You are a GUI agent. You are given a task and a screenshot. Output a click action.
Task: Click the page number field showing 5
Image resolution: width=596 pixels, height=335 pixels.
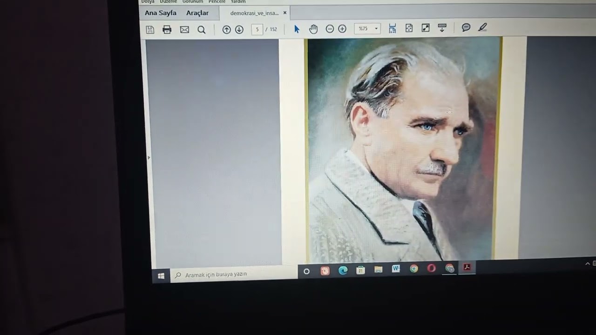click(257, 29)
